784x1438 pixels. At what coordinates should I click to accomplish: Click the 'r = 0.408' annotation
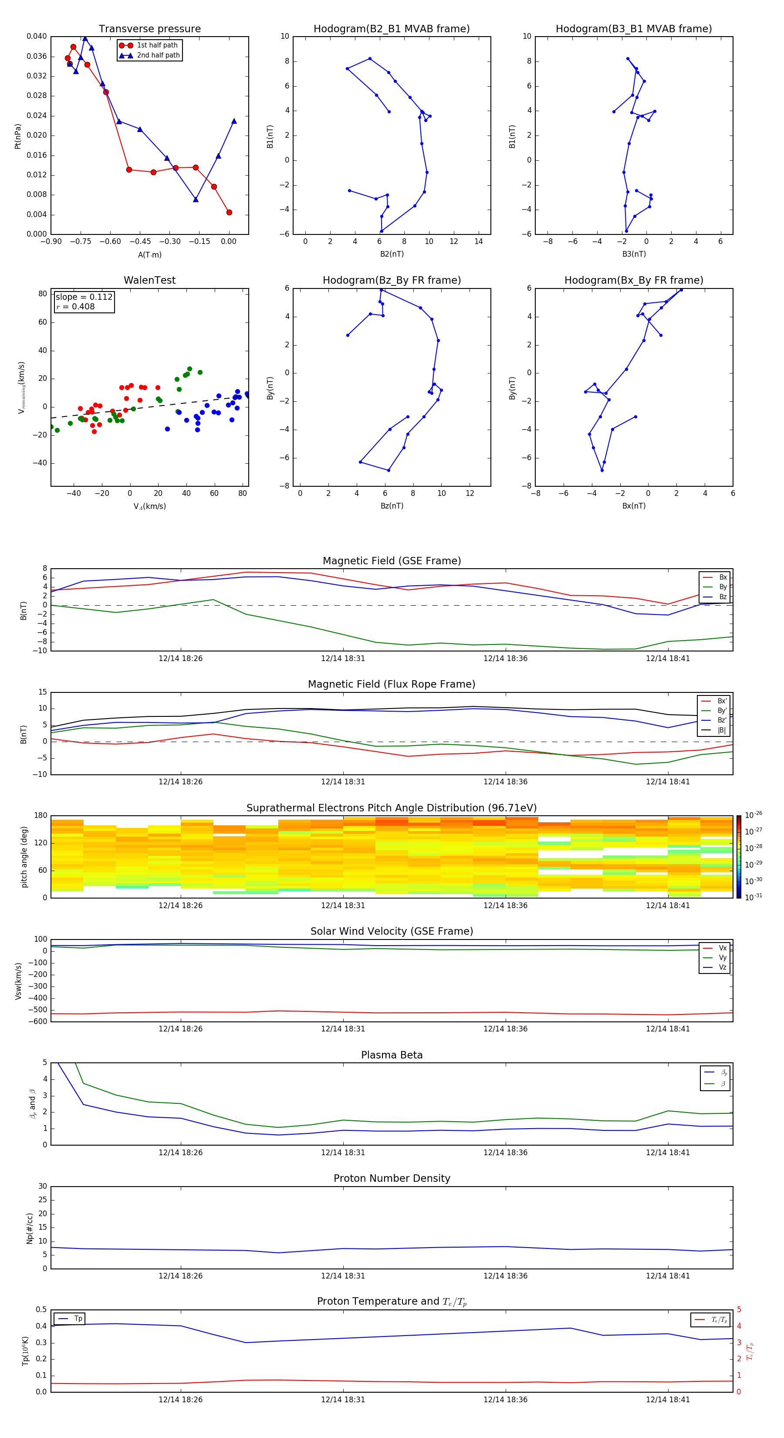[75, 306]
